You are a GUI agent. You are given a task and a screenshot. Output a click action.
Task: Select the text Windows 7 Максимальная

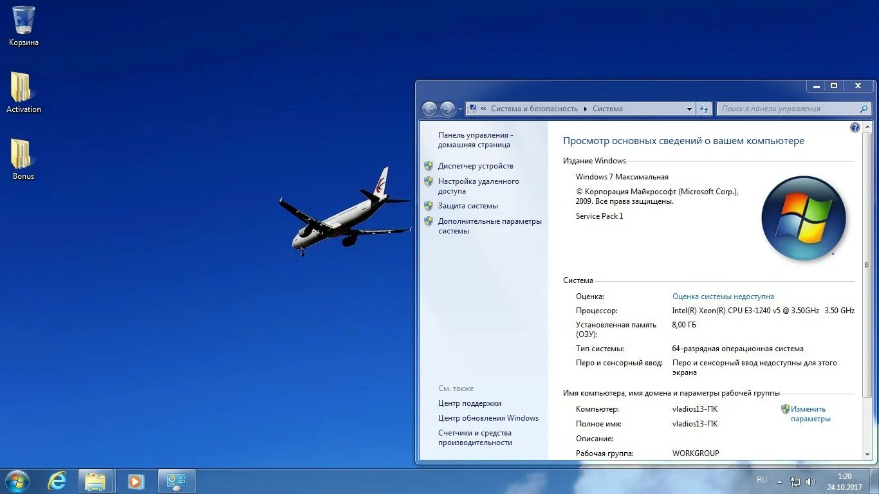coord(622,177)
